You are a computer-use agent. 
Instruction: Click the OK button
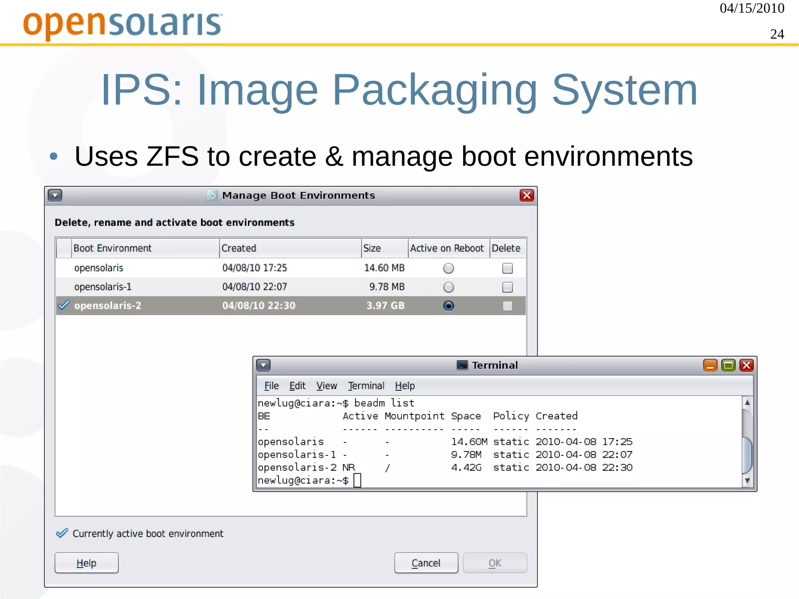coord(495,563)
